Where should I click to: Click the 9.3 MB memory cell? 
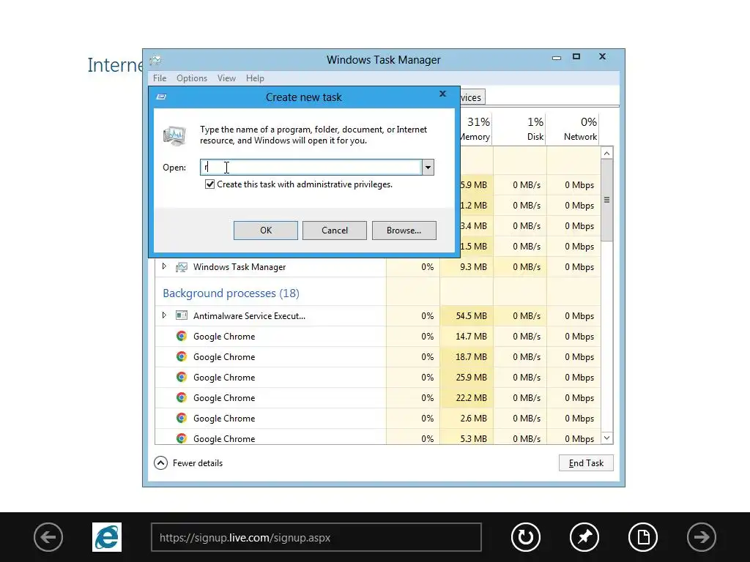(467, 267)
